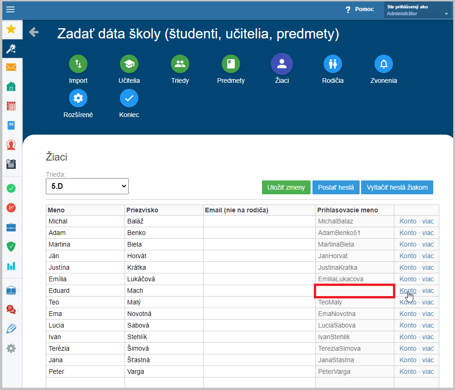The width and height of the screenshot is (455, 390).
Task: Expand the Administrátor account dropdown
Action: click(x=418, y=10)
